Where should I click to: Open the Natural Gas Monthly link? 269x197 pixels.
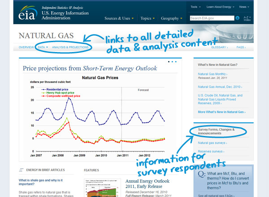213,74
